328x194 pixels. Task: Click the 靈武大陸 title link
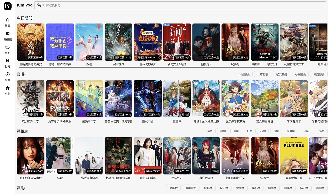148,121
